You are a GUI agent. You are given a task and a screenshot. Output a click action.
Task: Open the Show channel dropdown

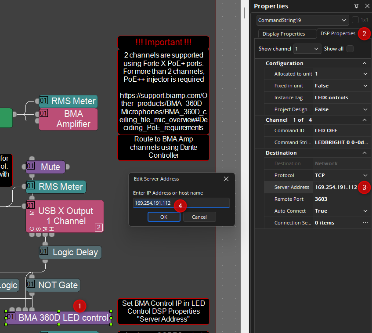[x=307, y=49]
